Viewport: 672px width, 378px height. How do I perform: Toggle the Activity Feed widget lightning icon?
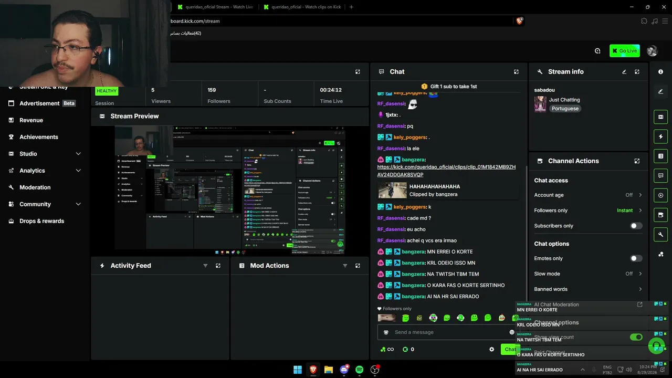point(660,136)
